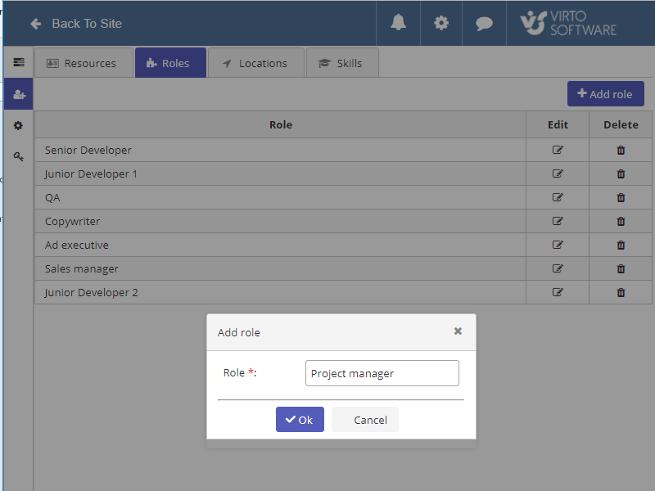Close the Add role dialog
This screenshot has width=655, height=491.
coord(458,331)
